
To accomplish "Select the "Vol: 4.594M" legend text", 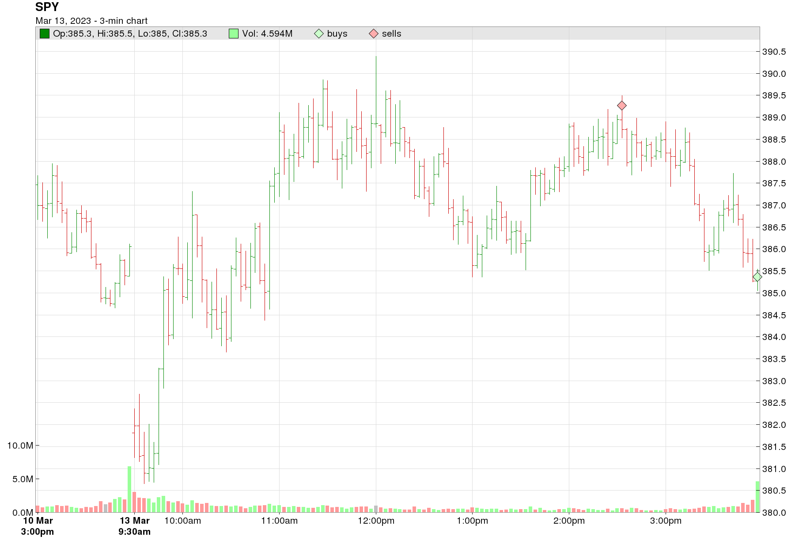I will (x=267, y=34).
